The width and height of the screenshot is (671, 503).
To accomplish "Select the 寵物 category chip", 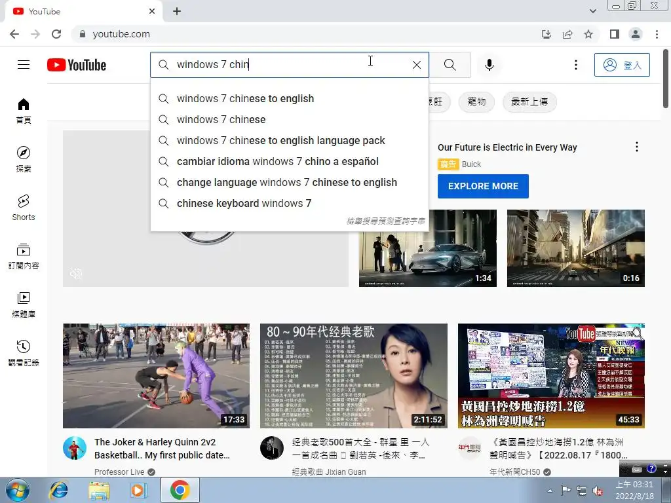I will 476,102.
